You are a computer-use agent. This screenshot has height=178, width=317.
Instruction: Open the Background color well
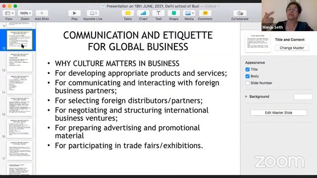(x=303, y=97)
